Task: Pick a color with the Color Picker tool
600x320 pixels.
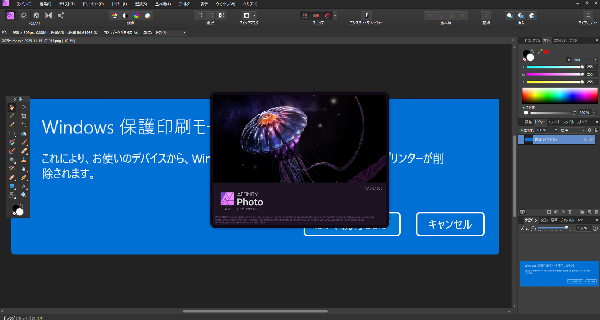Action: click(x=12, y=116)
